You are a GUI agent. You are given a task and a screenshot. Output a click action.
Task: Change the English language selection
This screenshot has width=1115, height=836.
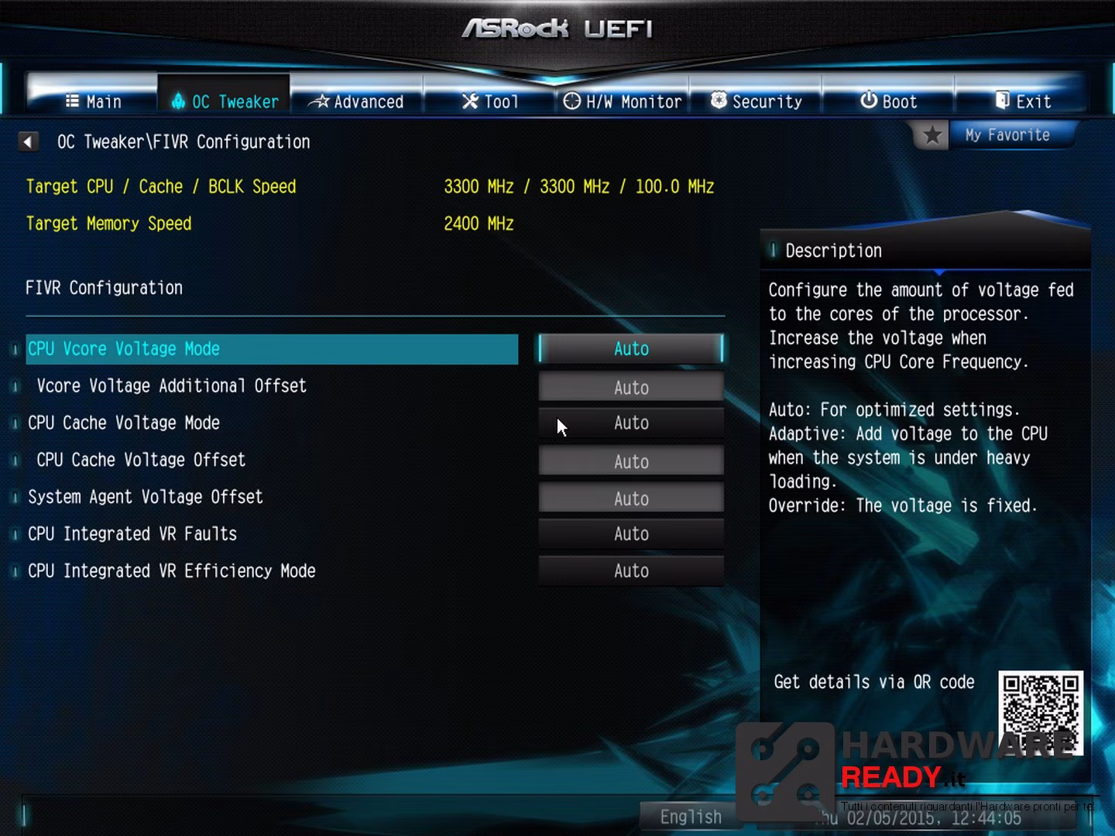coord(690,817)
